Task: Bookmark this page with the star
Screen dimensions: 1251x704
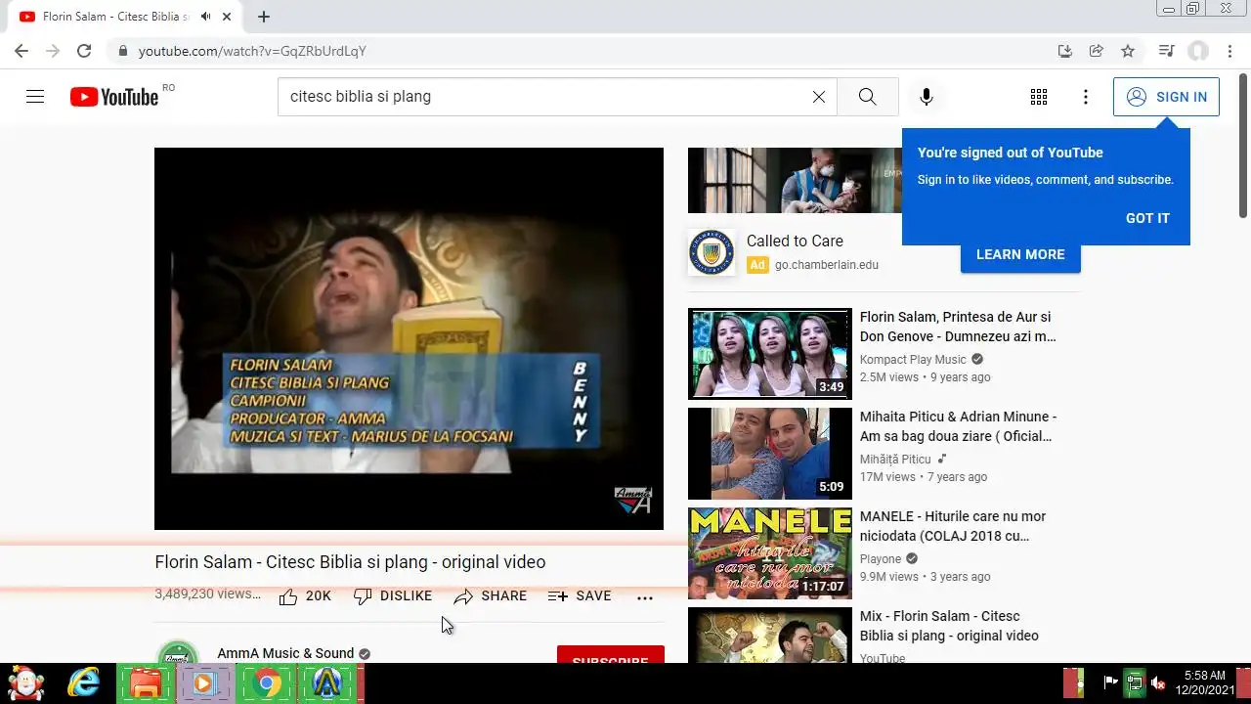Action: tap(1128, 51)
